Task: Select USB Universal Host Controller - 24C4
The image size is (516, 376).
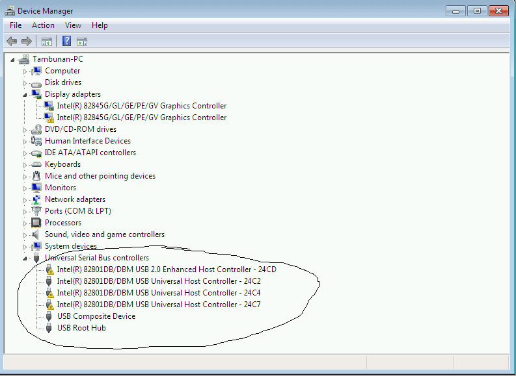Action: (159, 293)
